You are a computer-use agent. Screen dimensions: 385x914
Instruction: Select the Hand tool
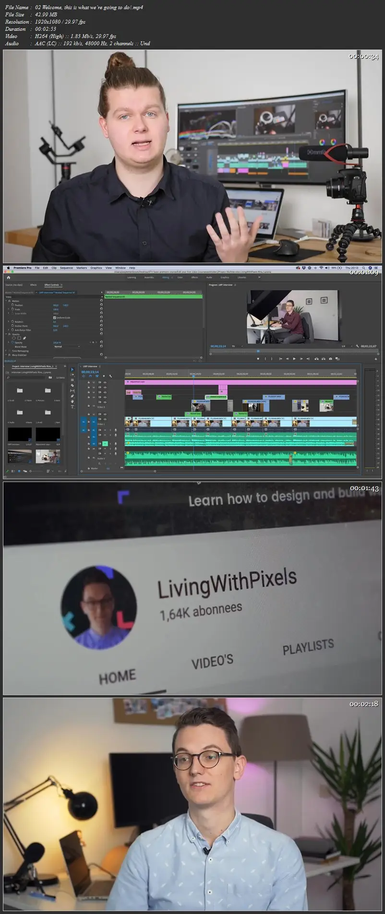tap(72, 401)
